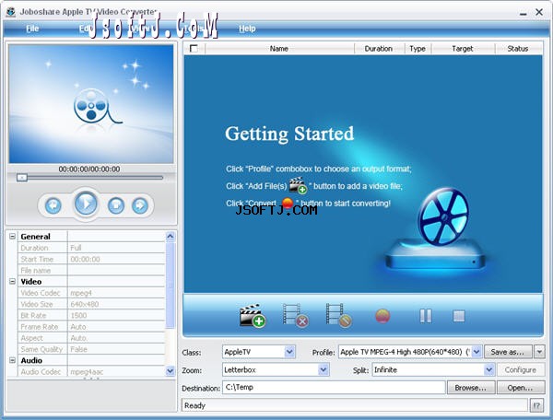Viewport: 553px width, 420px height.
Task: Click the Aspect property row label
Action: (x=31, y=338)
